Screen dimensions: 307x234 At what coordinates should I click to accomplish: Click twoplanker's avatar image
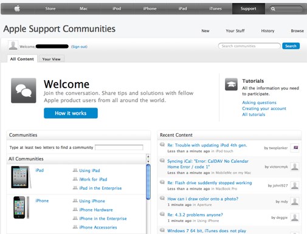pyautogui.click(x=295, y=148)
